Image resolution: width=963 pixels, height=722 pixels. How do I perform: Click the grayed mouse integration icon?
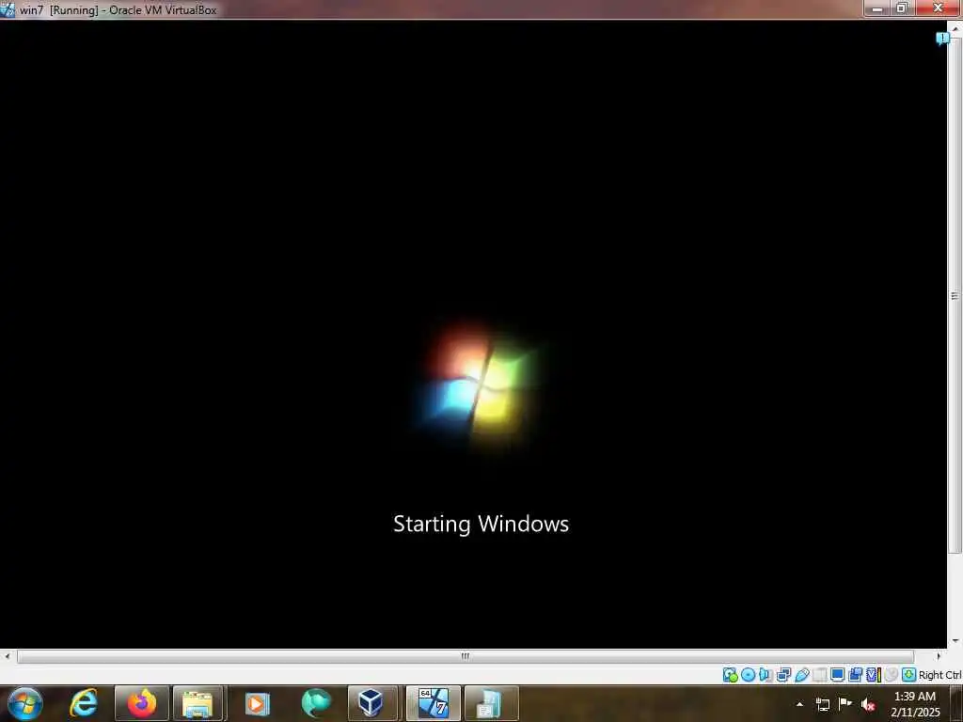(892, 675)
